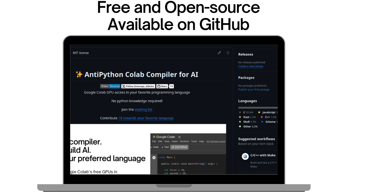Click the + Text button in Colab
Viewport: 367px width, 192px height.
[x=165, y=147]
